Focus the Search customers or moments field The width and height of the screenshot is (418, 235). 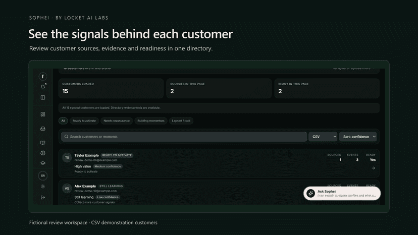click(x=184, y=137)
